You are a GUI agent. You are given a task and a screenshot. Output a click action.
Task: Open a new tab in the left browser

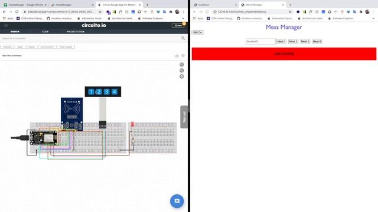click(147, 5)
